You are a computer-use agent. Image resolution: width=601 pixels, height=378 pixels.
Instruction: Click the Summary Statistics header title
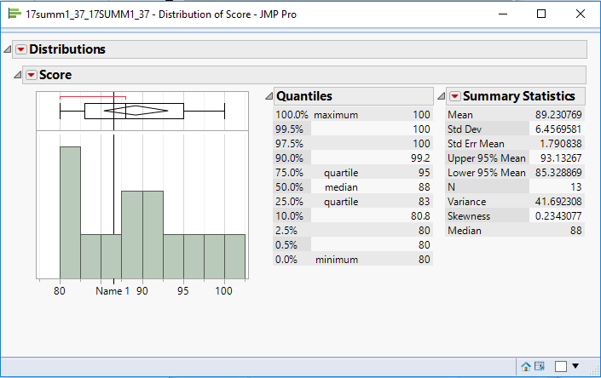pyautogui.click(x=518, y=96)
